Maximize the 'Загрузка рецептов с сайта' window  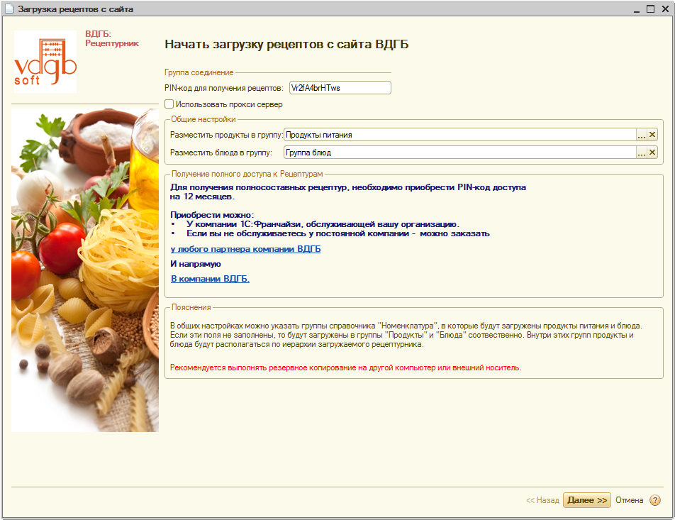click(x=650, y=9)
